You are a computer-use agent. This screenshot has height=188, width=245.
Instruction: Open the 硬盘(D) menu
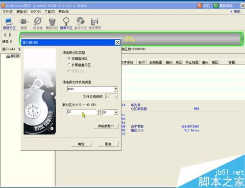22,12
